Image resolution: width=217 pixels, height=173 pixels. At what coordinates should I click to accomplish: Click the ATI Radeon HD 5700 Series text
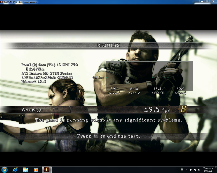[47, 73]
